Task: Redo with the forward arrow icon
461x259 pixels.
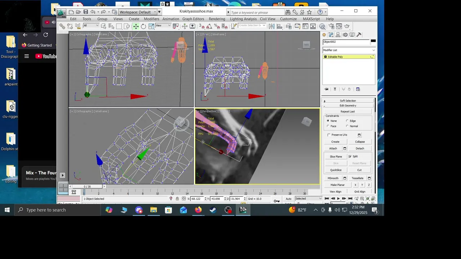Action: [103, 12]
